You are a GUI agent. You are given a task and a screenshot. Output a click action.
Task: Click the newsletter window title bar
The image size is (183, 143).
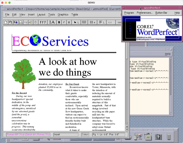click(64, 9)
